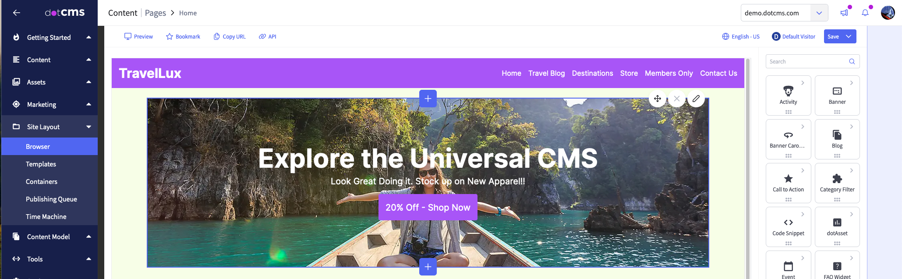Image resolution: width=902 pixels, height=279 pixels.
Task: Click the pencil edit icon on banner
Action: (x=696, y=99)
